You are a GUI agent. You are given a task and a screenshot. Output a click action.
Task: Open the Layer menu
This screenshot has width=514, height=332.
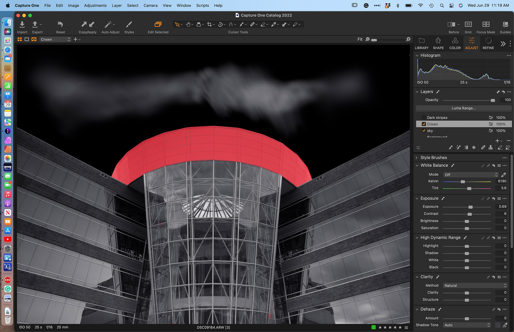point(117,5)
